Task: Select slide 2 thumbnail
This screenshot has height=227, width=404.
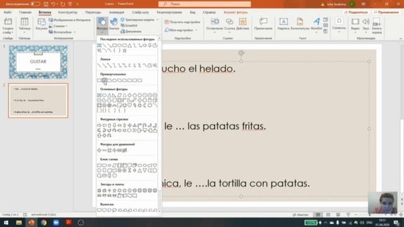Action: (x=38, y=100)
